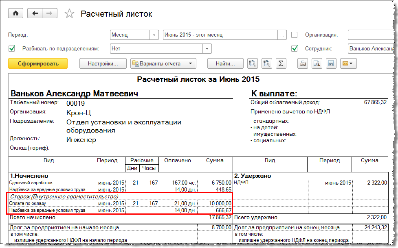The image size is (398, 248).
Task: Expand the 'Нет' dropdown arrow
Action: 207,49
